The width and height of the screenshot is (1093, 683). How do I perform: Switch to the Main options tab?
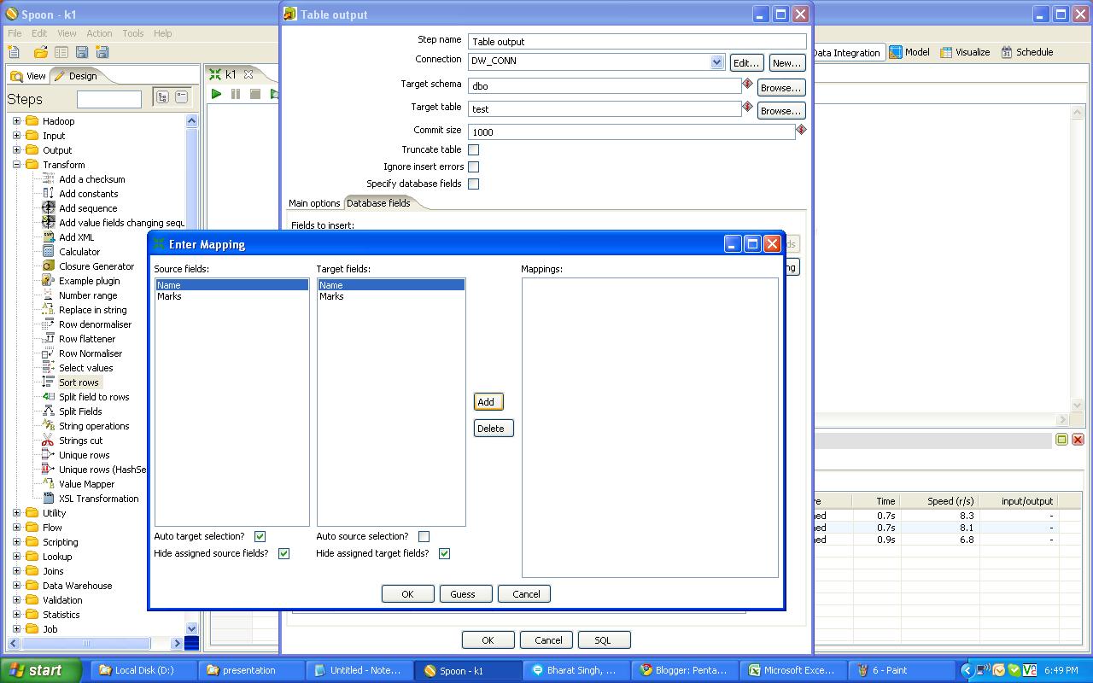coord(314,203)
